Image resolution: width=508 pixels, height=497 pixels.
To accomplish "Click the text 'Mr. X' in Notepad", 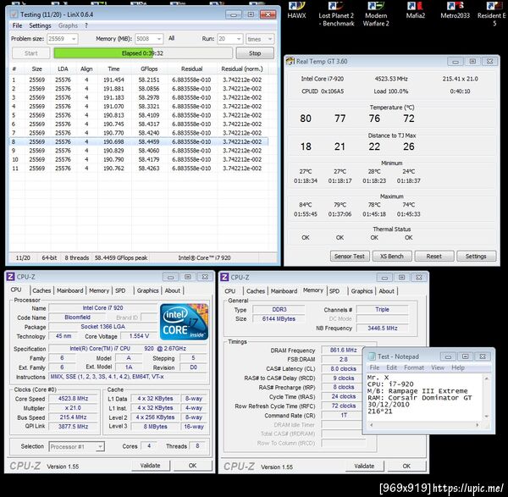I will point(378,378).
